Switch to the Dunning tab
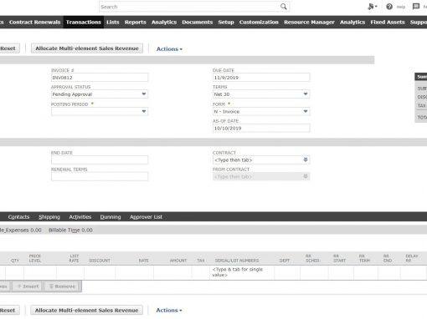 pos(111,217)
